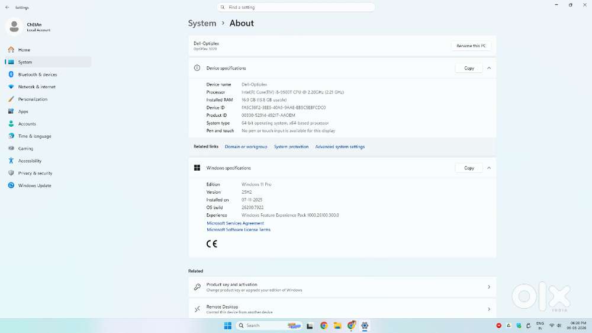
Task: Click the network and volume tray icons
Action: (555, 325)
